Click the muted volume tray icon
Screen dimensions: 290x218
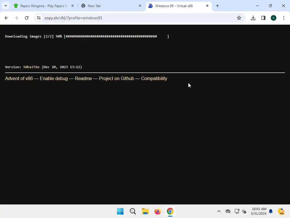(244, 211)
